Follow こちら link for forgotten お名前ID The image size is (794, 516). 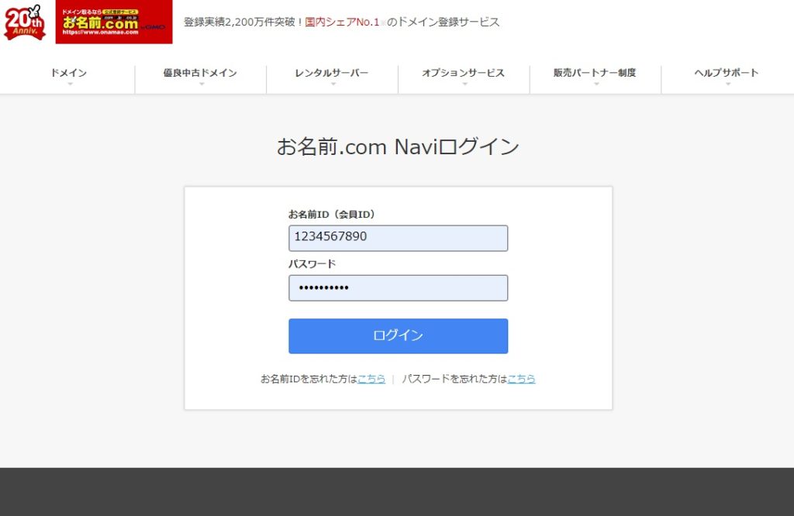click(x=371, y=379)
